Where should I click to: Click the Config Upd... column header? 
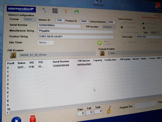pyautogui.click(x=111, y=60)
